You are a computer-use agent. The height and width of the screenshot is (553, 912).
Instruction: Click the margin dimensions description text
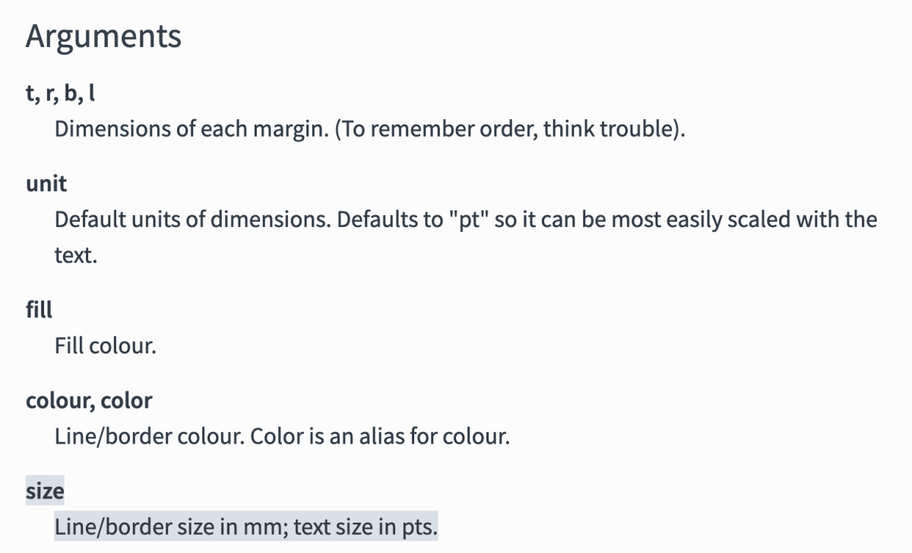(370, 128)
